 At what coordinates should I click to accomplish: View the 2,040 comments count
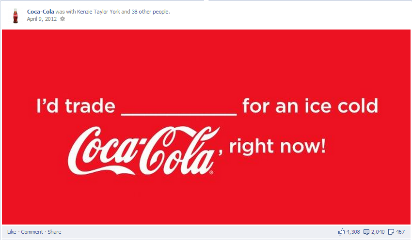[x=378, y=232]
